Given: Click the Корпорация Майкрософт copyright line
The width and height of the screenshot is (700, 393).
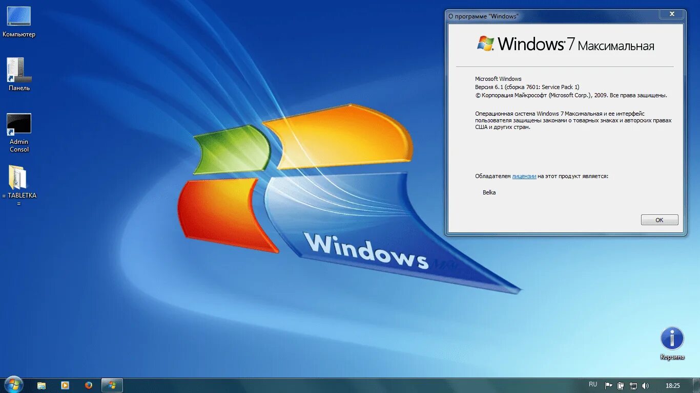Looking at the screenshot, I should tap(571, 95).
